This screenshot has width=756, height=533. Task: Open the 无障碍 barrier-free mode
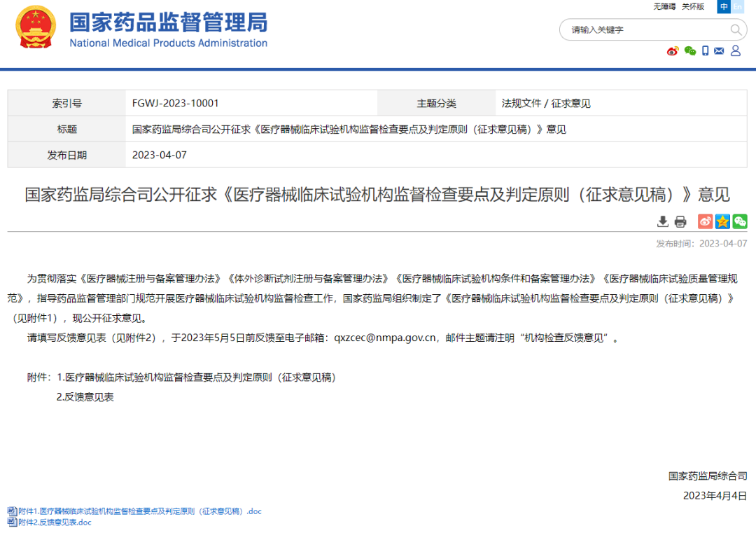[665, 6]
